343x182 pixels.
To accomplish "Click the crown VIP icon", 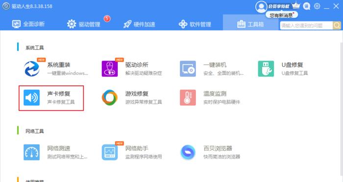I will (296, 5).
